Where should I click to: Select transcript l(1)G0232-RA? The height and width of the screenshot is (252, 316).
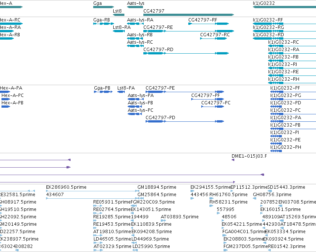[292, 53]
